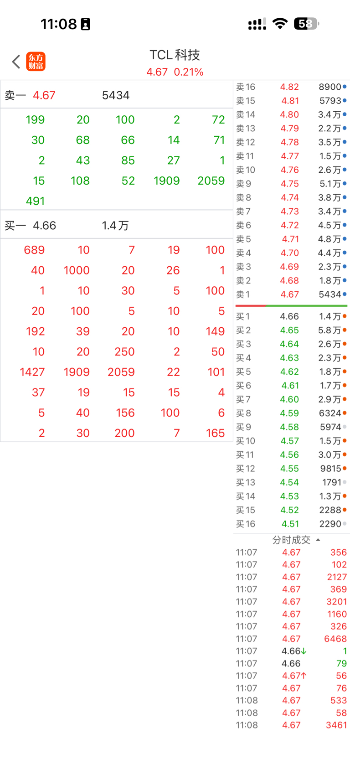Tap the red buy order 156

(x=125, y=413)
